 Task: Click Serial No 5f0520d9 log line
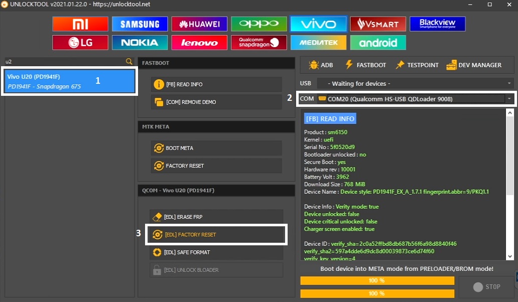(329, 147)
